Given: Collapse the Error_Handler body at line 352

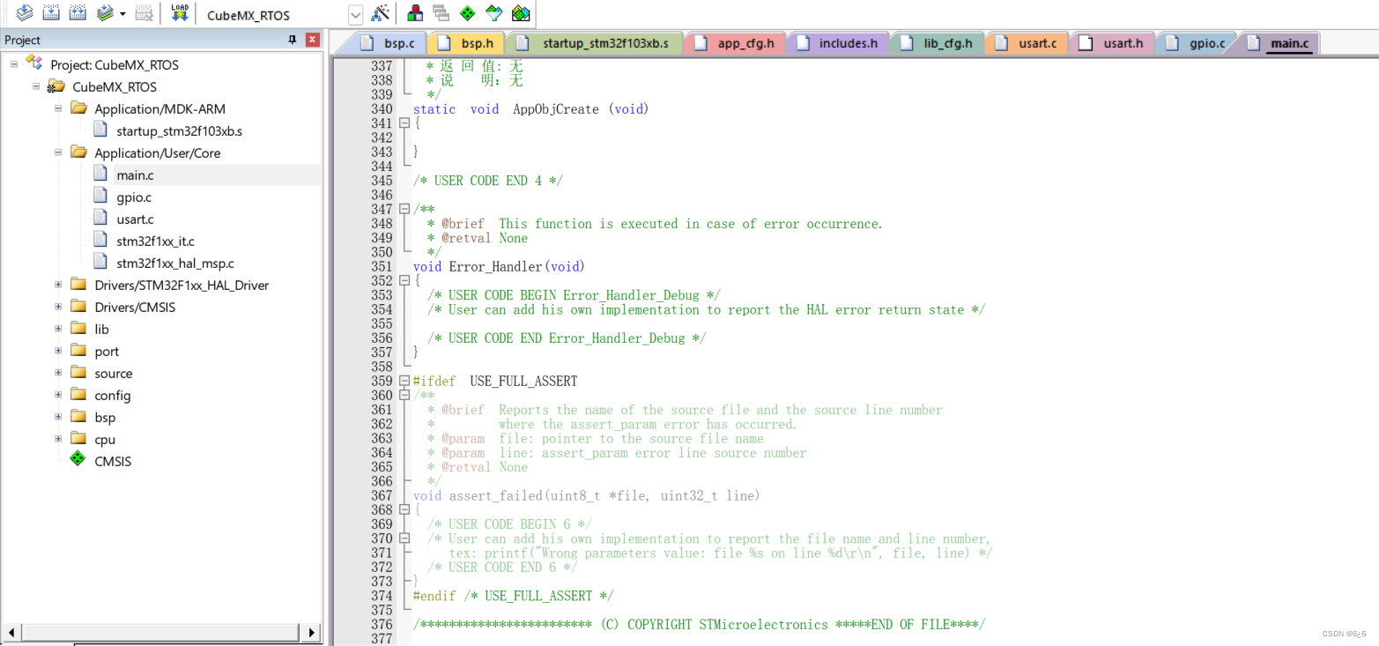Looking at the screenshot, I should tap(404, 281).
